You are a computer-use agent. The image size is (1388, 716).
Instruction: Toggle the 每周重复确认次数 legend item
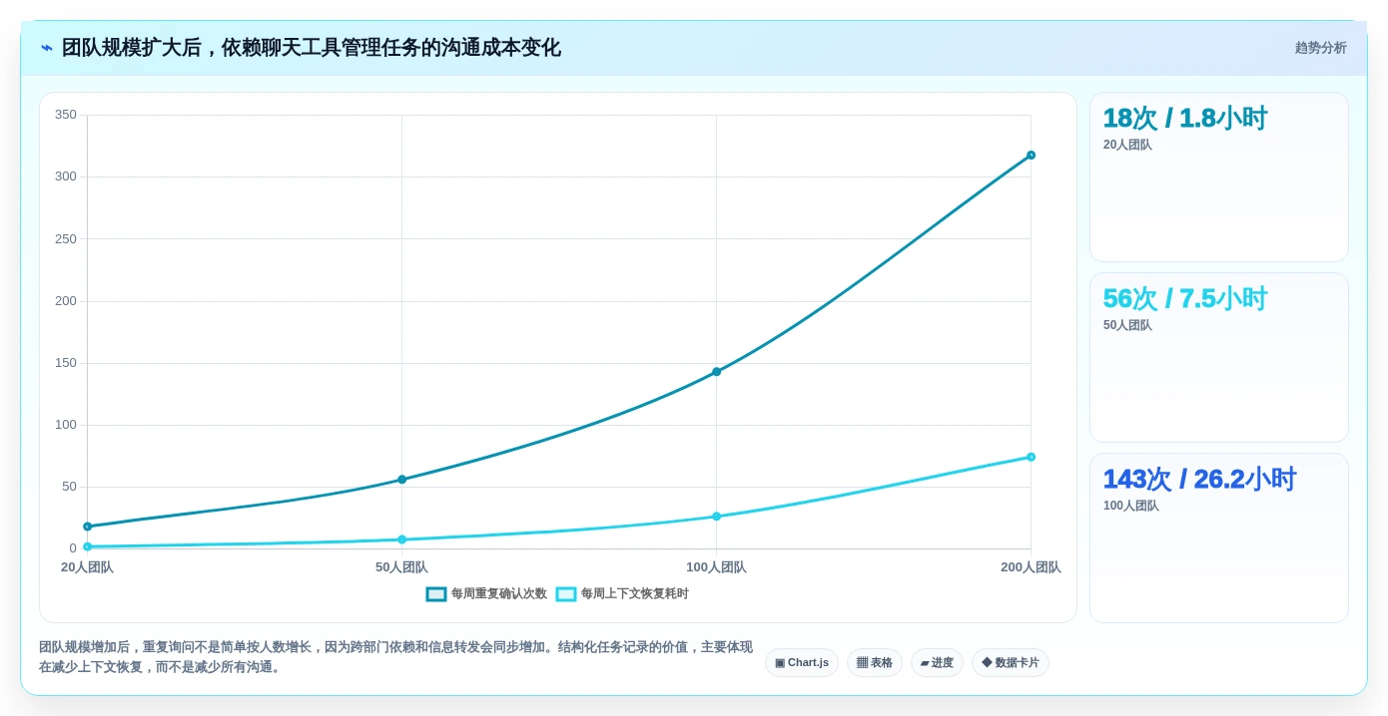(x=486, y=594)
